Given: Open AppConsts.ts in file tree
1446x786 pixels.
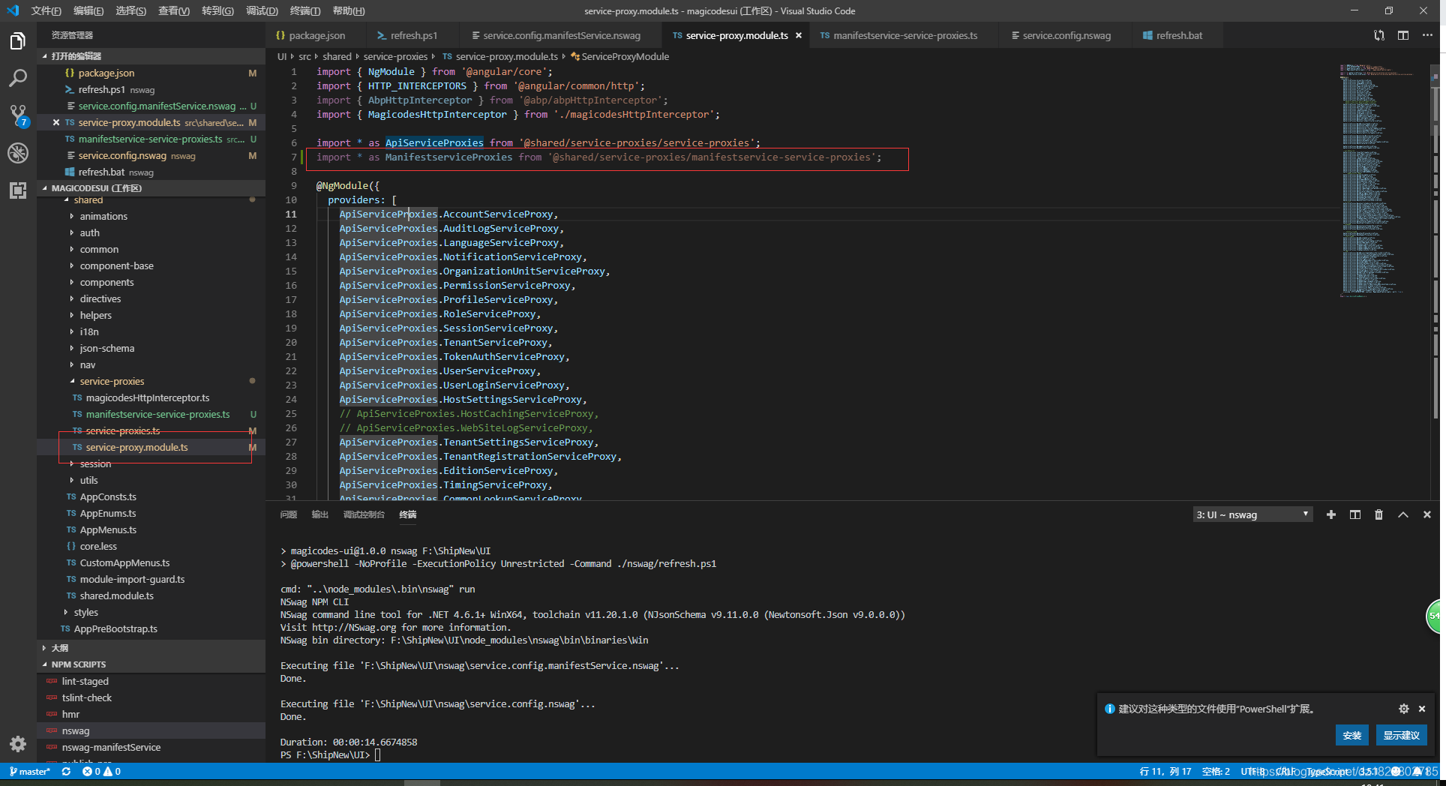Looking at the screenshot, I should click(x=108, y=496).
